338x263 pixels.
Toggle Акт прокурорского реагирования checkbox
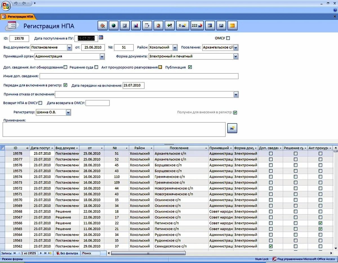160,67
